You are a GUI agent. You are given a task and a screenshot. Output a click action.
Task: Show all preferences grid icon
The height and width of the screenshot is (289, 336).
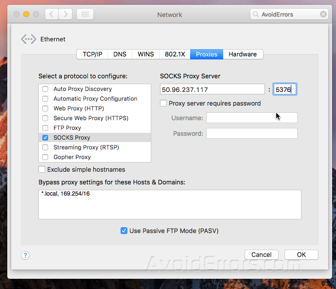point(85,15)
